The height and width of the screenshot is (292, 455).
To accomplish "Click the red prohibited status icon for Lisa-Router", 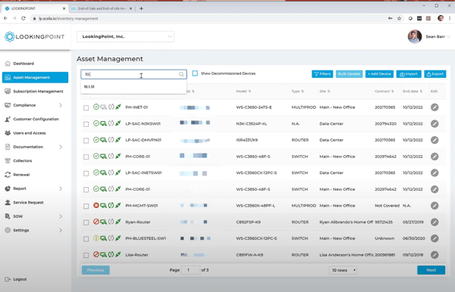I will (x=96, y=254).
